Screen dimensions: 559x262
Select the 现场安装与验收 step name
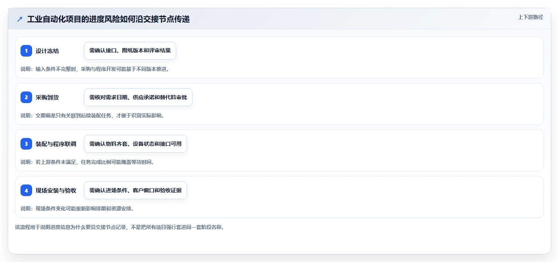56,191
